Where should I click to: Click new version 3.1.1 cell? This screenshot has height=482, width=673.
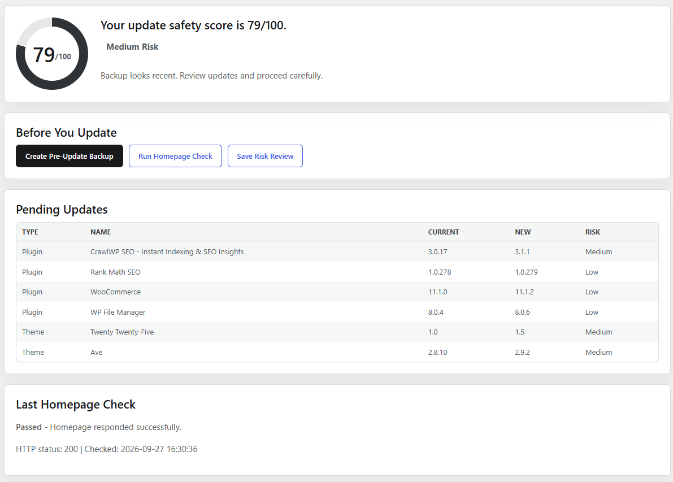point(522,251)
